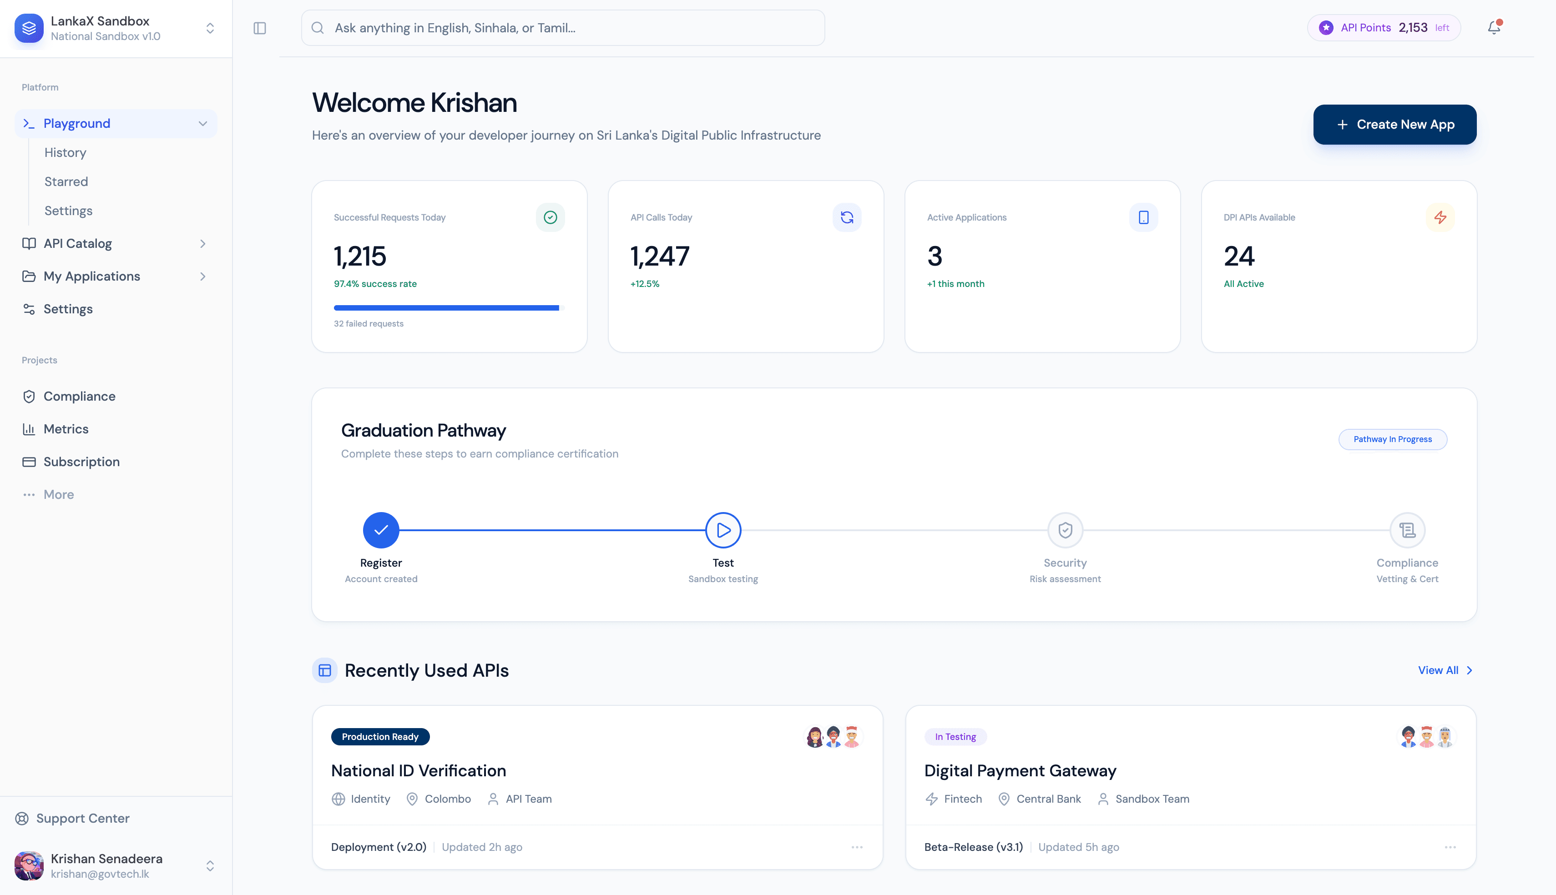Open View All recently used APIs
1556x895 pixels.
1445,670
